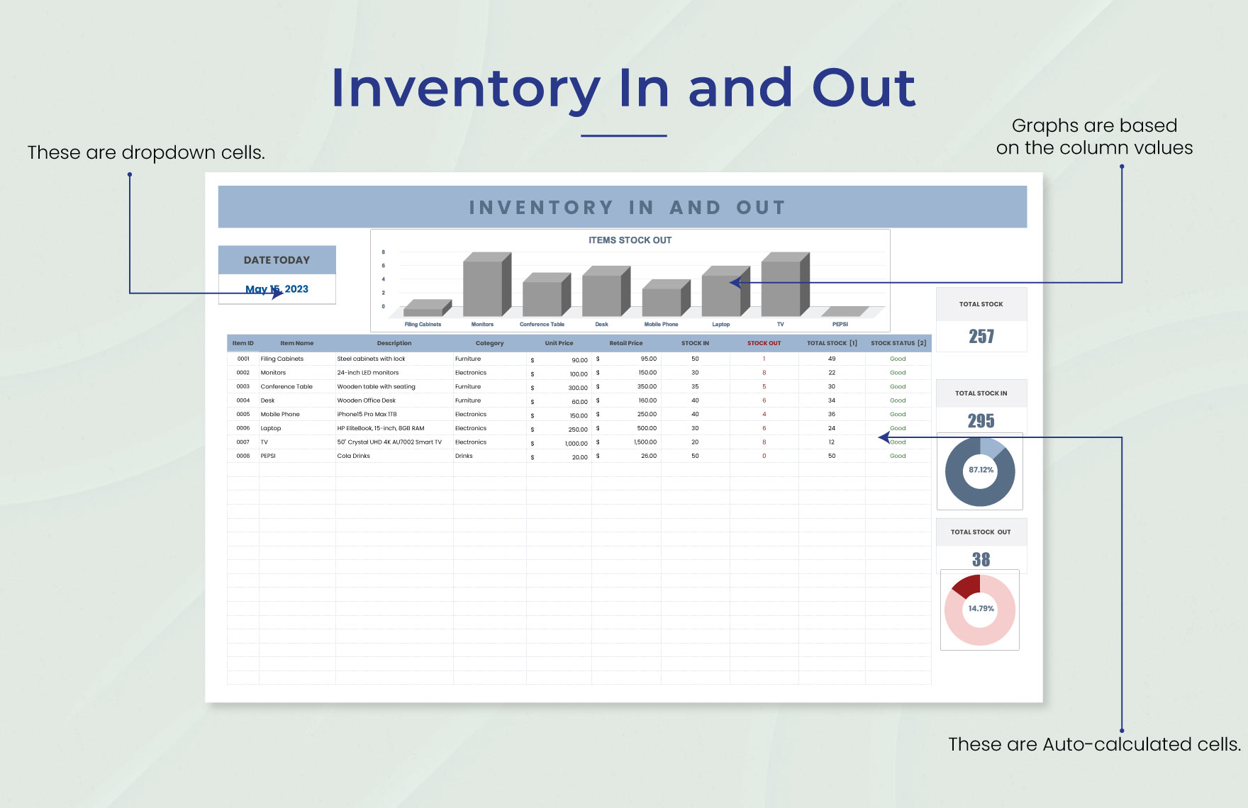Screen dimensions: 1248x808
Task: Select the 14.79% label in the pink donut
Action: coord(981,608)
